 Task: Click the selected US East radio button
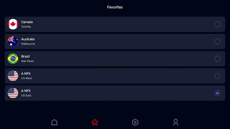pyautogui.click(x=217, y=93)
